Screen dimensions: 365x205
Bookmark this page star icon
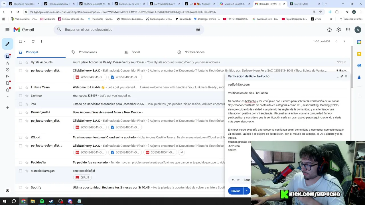point(321,12)
